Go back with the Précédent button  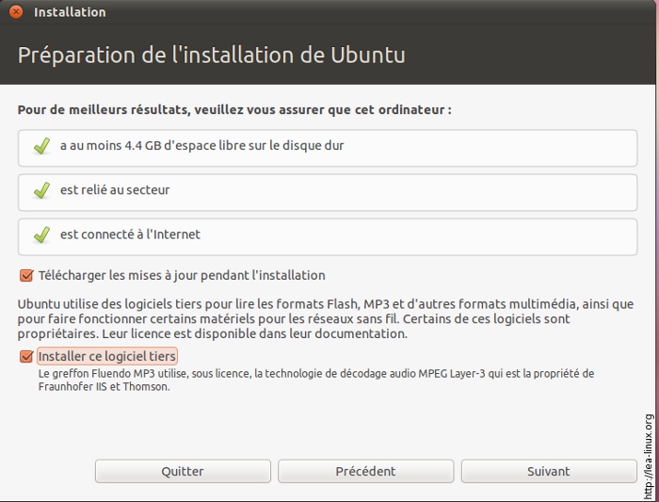pos(365,471)
